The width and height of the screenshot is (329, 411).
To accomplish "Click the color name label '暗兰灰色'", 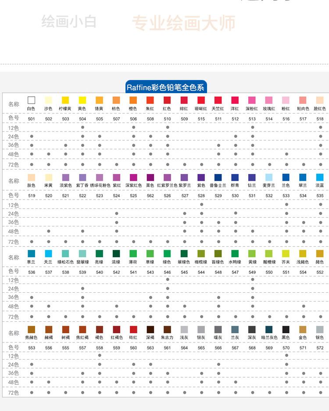I will [269, 338].
